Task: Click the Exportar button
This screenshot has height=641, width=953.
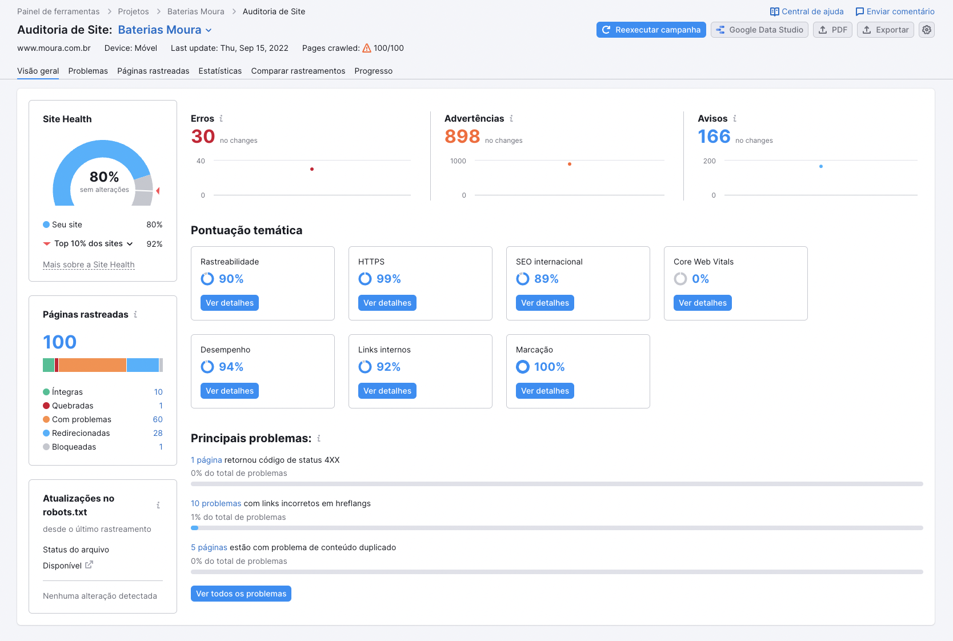Action: [x=886, y=30]
